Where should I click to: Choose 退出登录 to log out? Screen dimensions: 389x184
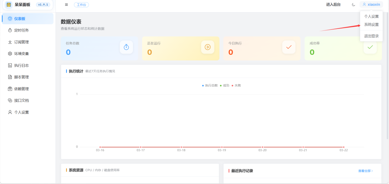371,36
